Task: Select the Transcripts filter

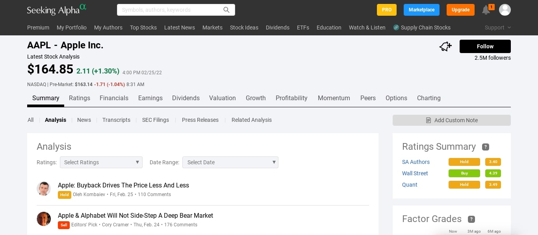Action: 116,120
